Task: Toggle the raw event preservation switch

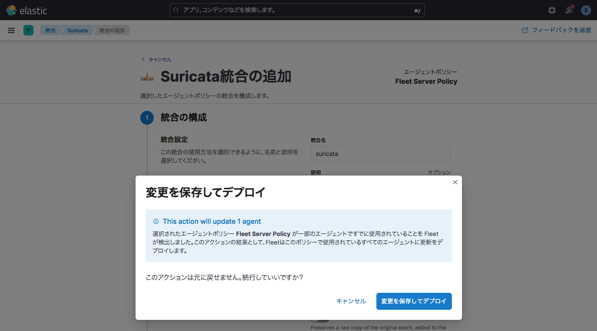Action: [x=320, y=319]
